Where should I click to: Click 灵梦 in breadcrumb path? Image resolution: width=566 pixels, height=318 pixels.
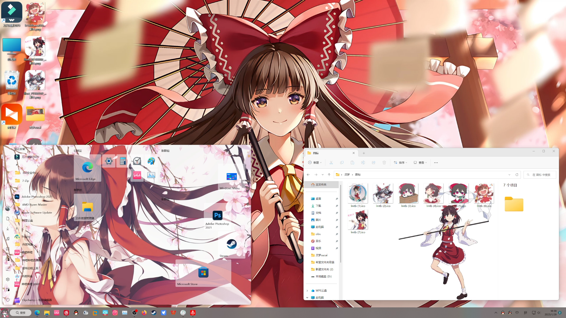[347, 175]
